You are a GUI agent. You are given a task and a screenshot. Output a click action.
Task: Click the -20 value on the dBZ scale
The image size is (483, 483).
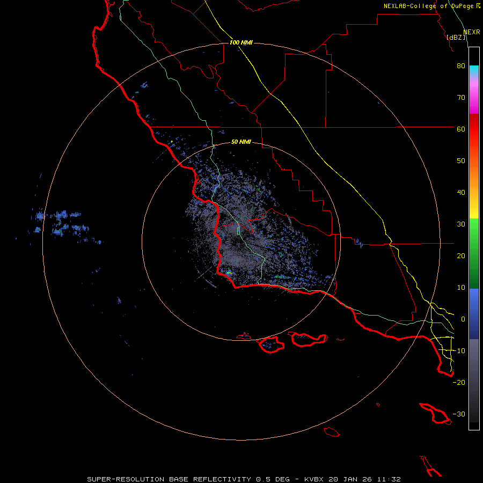coord(459,383)
